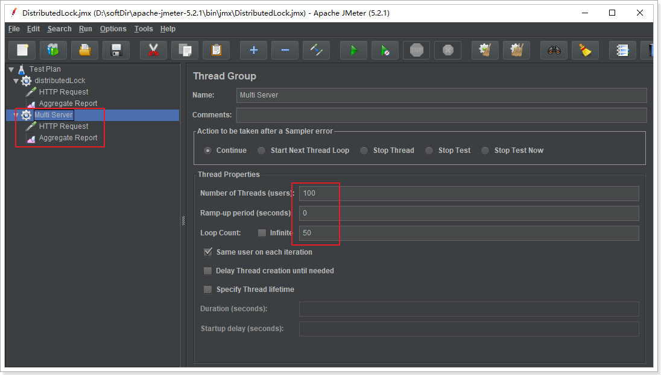Viewport: 661px width, 375px height.
Task: Select the Stop Test radio button
Action: tap(429, 150)
